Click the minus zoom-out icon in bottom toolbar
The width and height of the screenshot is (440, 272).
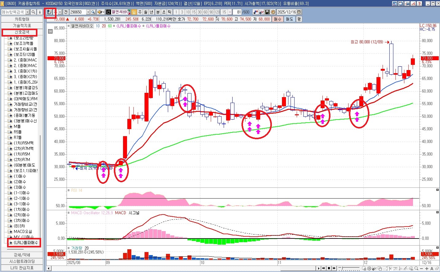pyautogui.click(x=422, y=269)
